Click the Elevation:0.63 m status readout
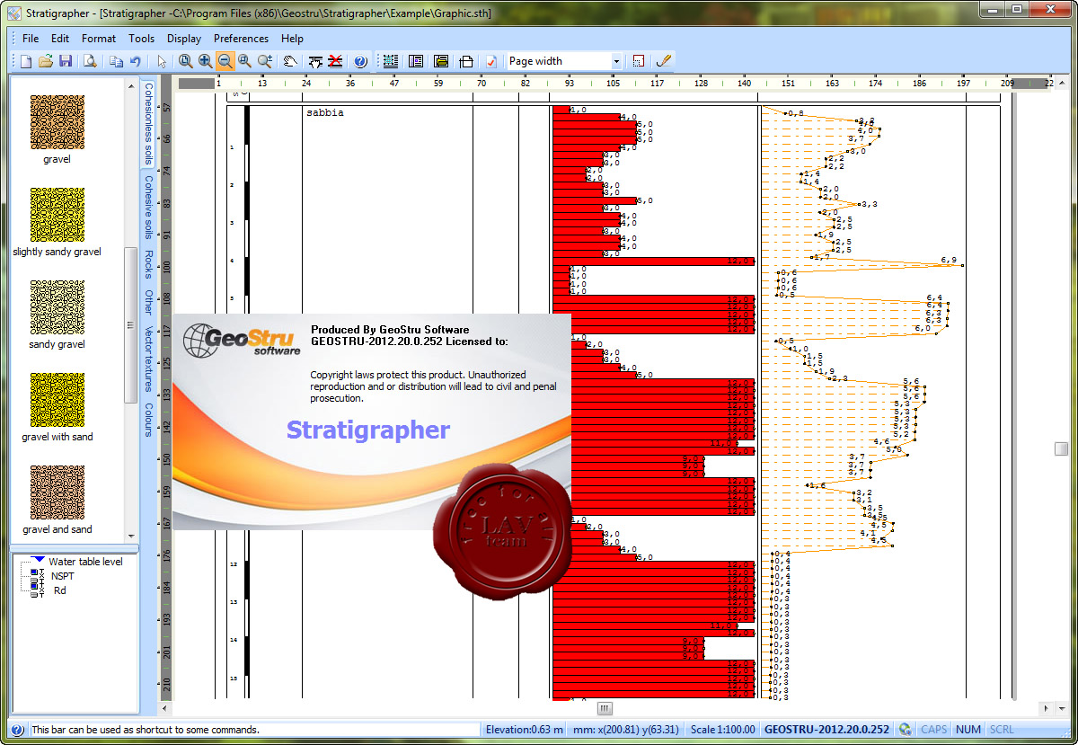The width and height of the screenshot is (1078, 745). (525, 730)
